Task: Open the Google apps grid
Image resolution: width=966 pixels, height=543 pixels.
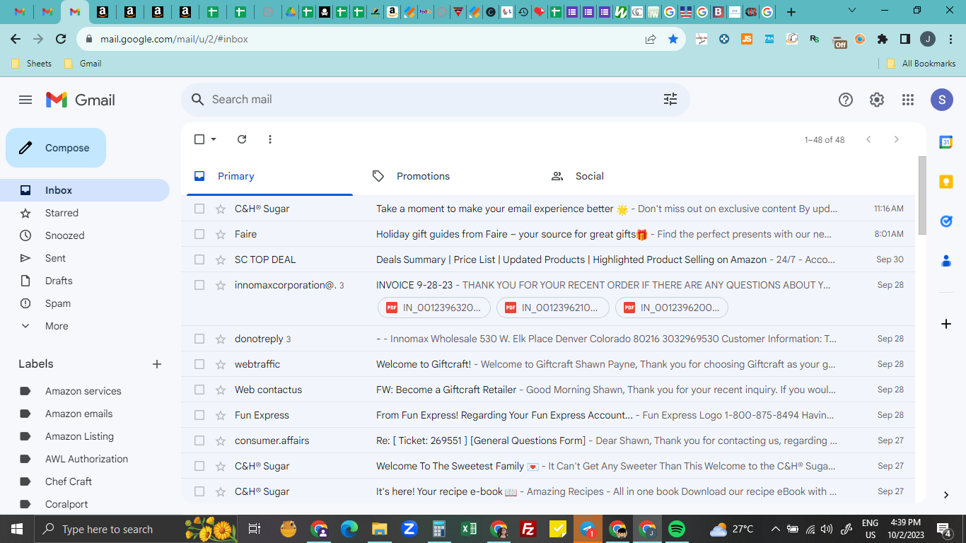Action: [x=908, y=100]
